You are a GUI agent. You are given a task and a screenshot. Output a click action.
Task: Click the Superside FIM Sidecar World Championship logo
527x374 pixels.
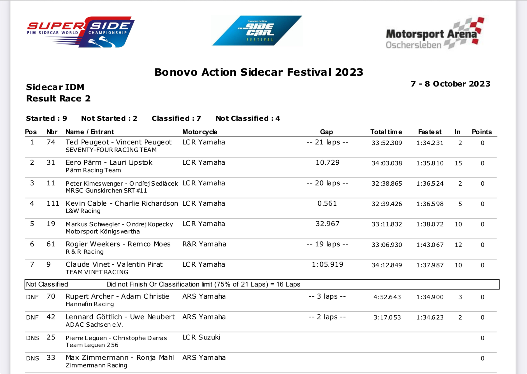click(81, 32)
